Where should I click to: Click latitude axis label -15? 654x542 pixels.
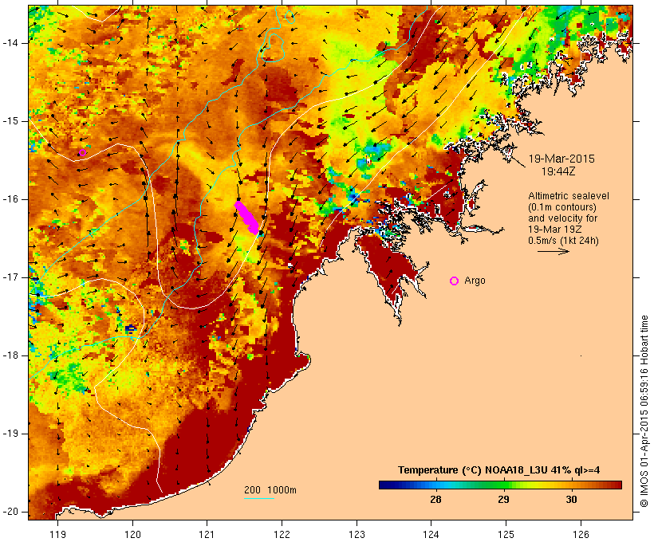[x=10, y=121]
